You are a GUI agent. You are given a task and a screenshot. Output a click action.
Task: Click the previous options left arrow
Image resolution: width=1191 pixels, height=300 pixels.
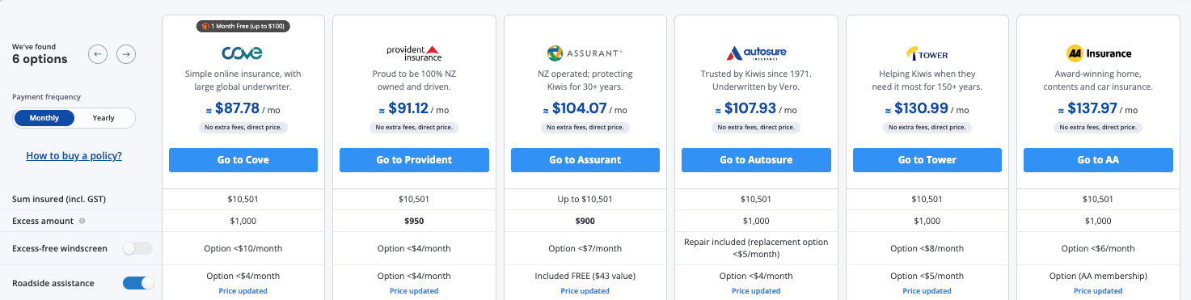click(98, 54)
